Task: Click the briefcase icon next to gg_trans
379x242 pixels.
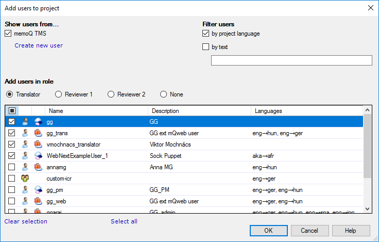Action: 38,133
